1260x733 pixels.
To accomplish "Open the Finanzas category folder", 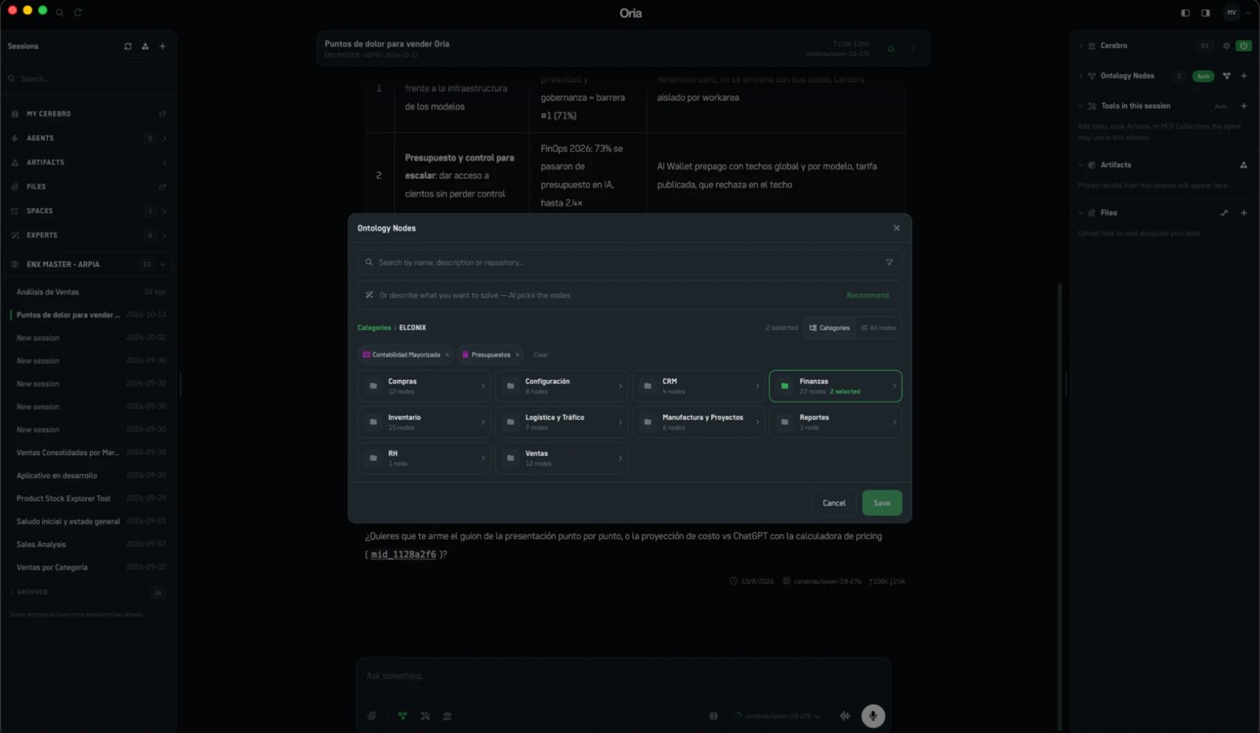I will (836, 386).
